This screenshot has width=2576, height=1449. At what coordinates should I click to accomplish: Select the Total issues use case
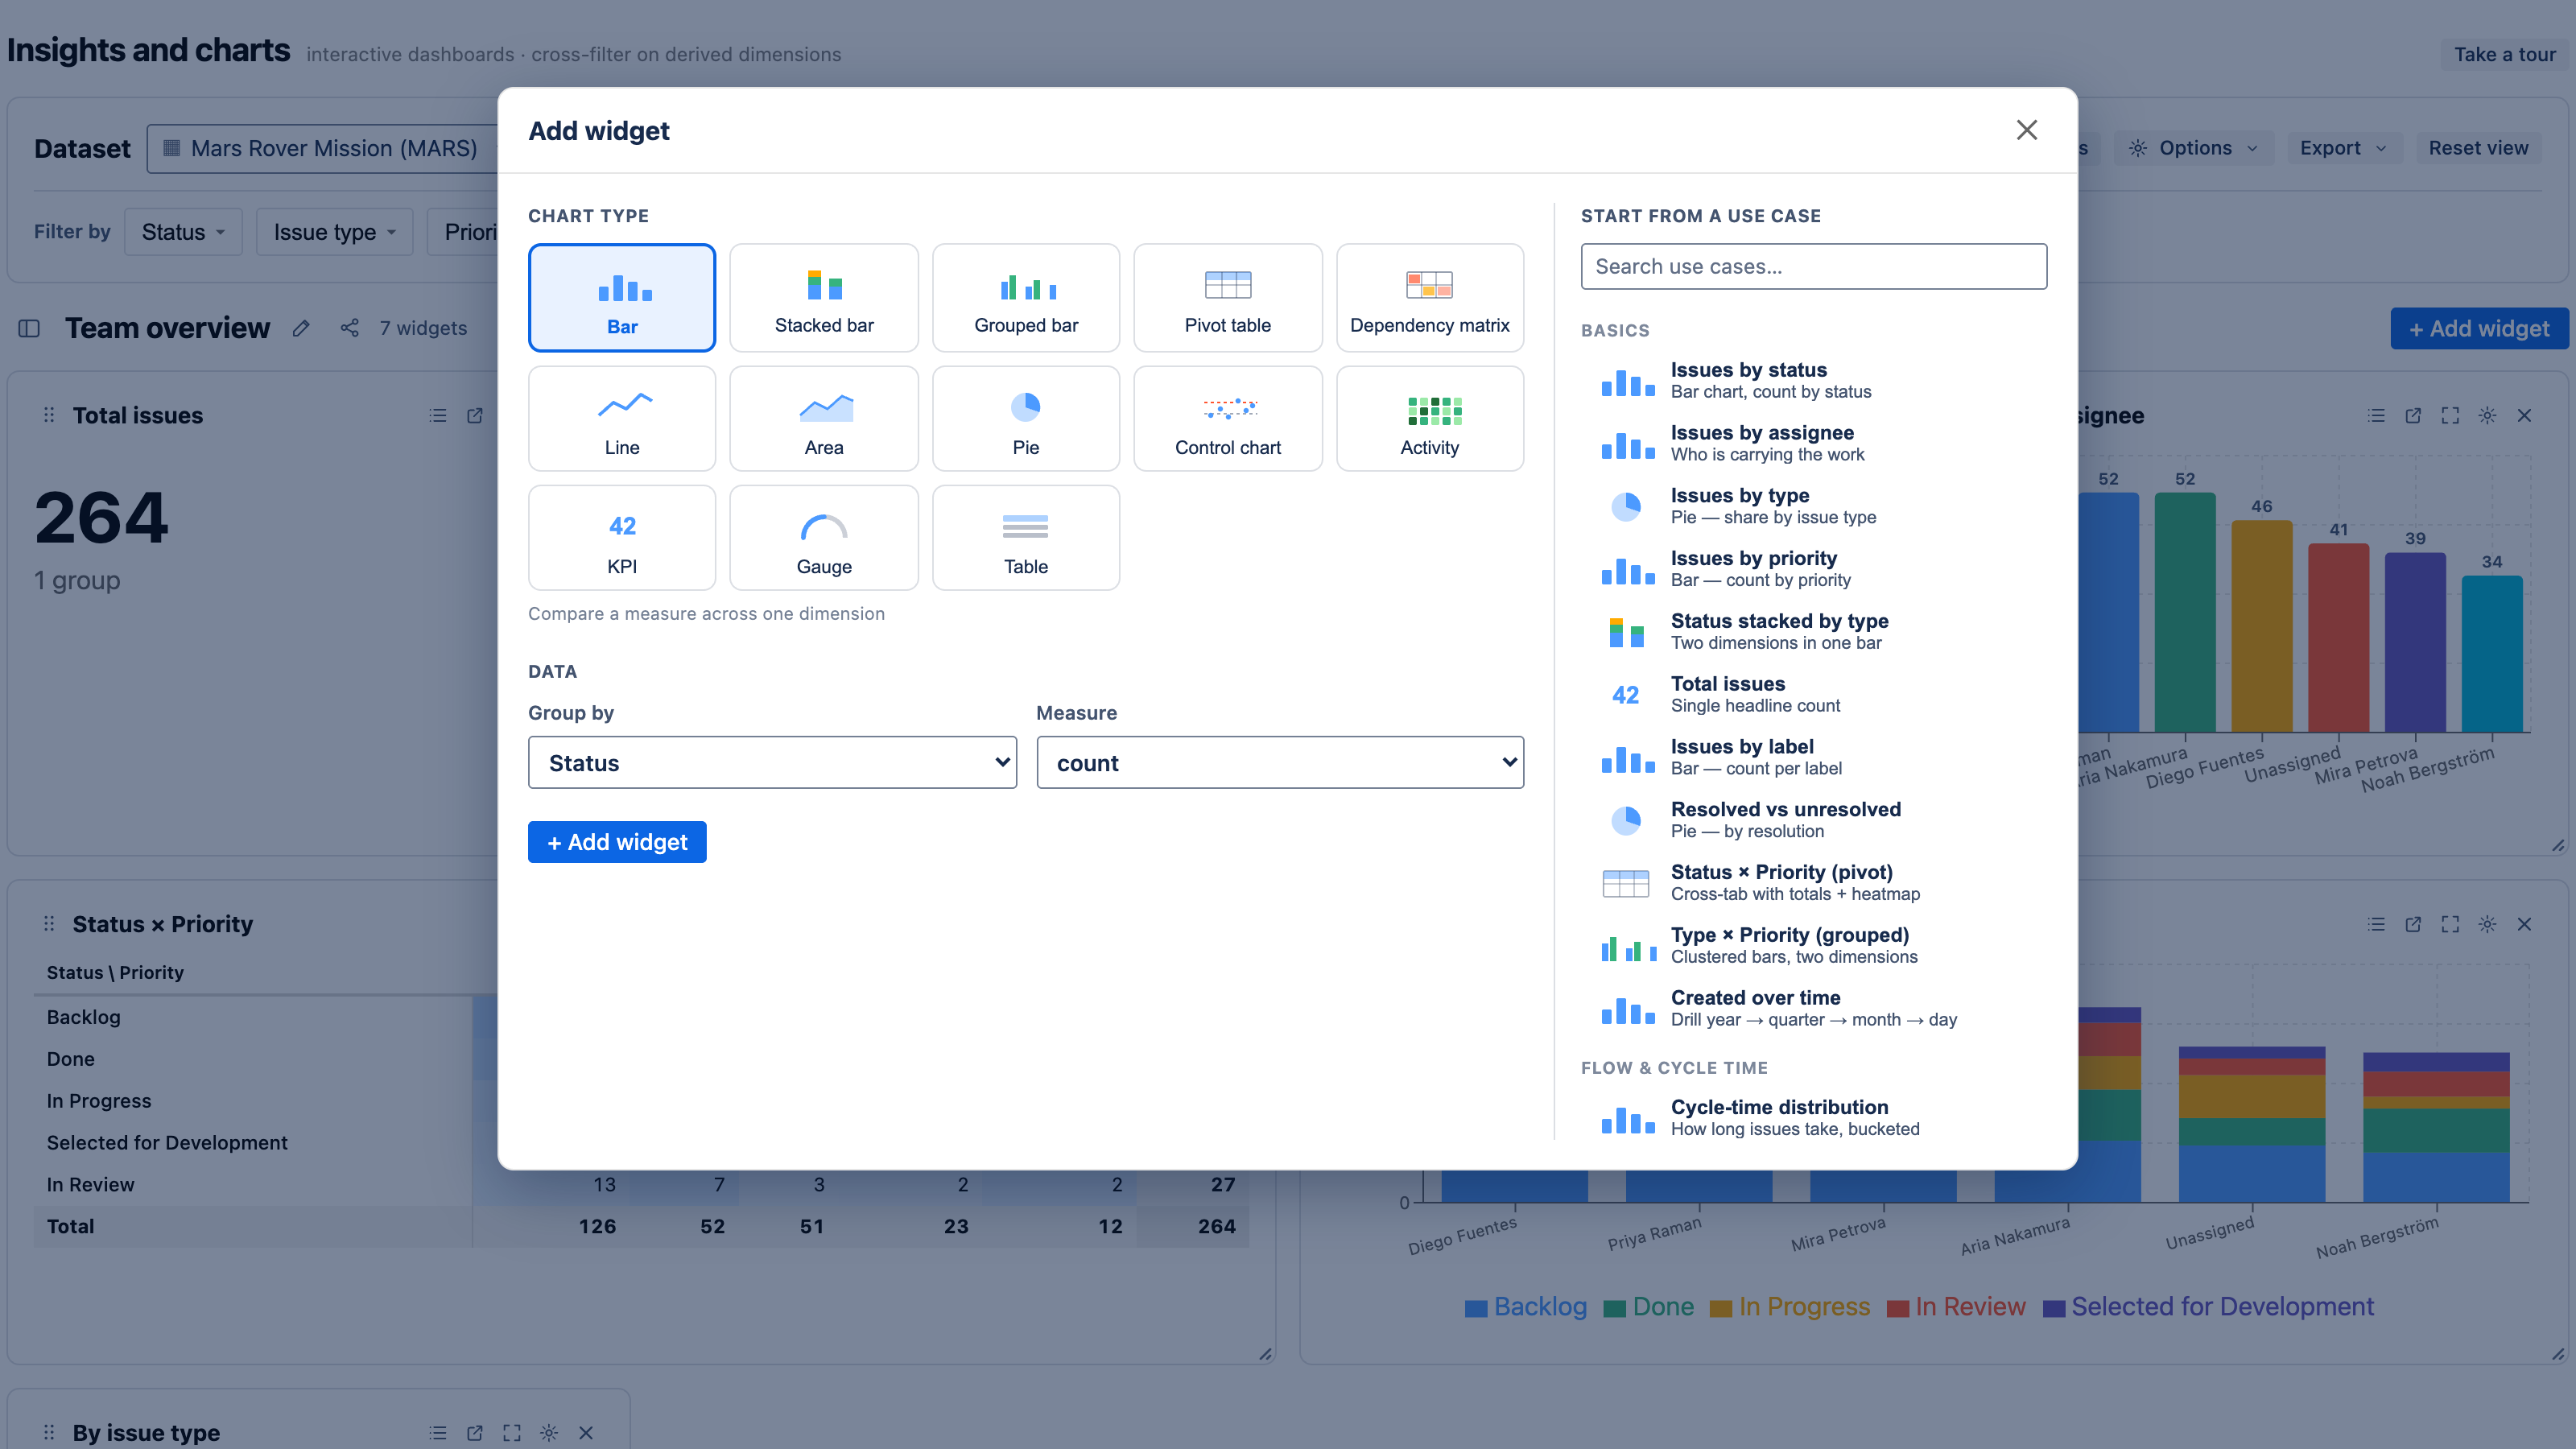click(x=1813, y=694)
